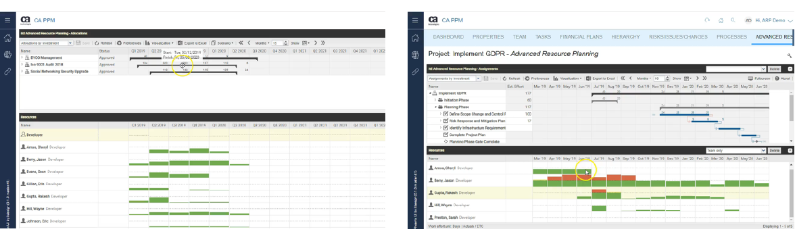Click the link icon in the Implement GDPR screen sidebar
Image resolution: width=795 pixels, height=246 pixels.
[415, 72]
